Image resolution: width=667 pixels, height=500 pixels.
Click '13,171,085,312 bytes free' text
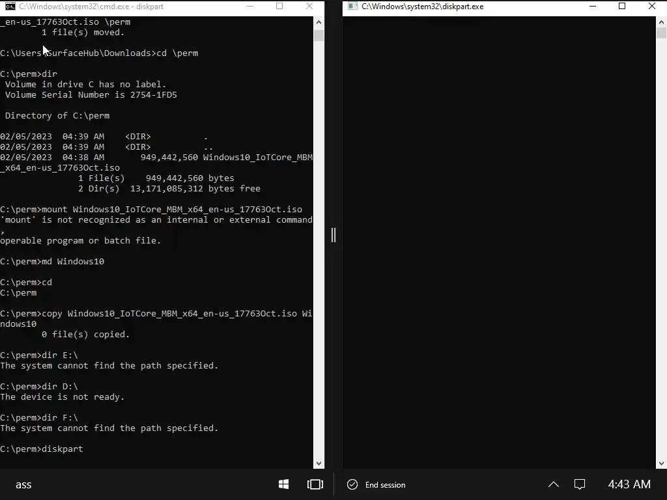tap(195, 189)
